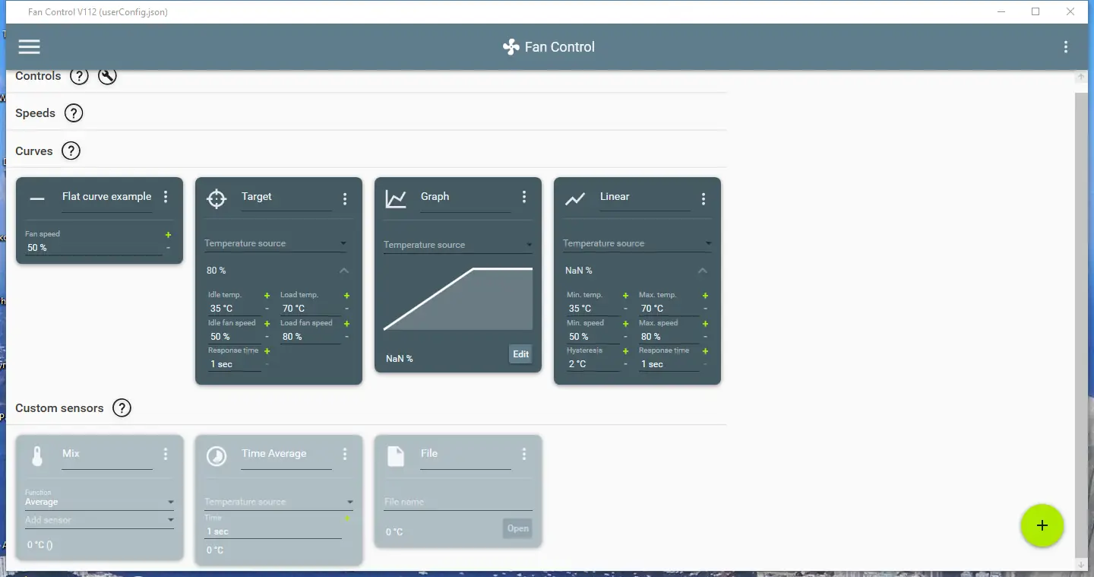Image resolution: width=1094 pixels, height=577 pixels.
Task: Increase Load temp. on the Target card
Action: pyautogui.click(x=346, y=295)
